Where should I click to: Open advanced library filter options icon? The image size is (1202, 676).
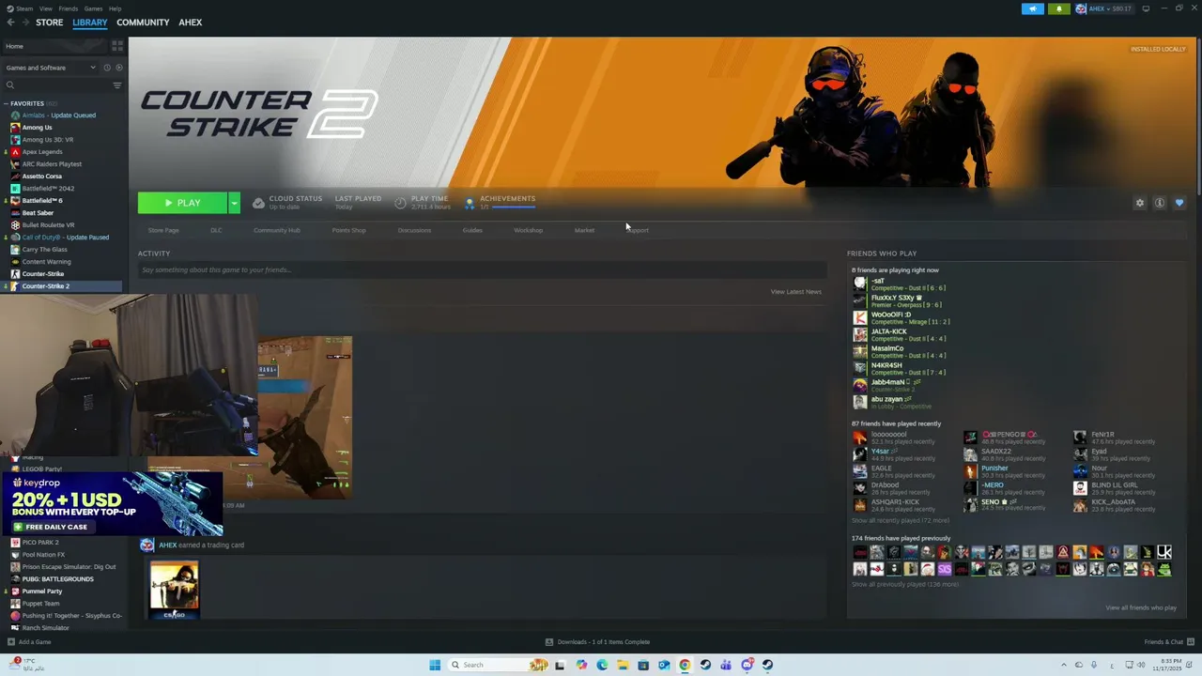click(117, 85)
